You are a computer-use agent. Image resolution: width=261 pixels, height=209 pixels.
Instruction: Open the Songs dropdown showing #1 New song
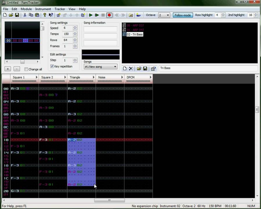[100, 67]
